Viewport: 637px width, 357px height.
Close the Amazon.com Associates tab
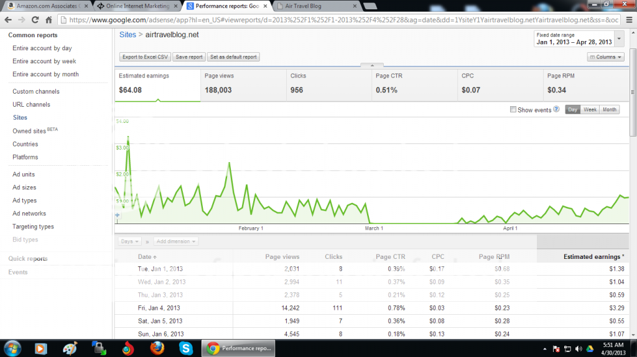[x=86, y=6]
